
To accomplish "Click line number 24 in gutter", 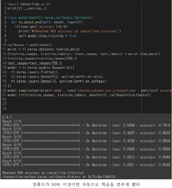I will pyautogui.click(x=4, y=108).
